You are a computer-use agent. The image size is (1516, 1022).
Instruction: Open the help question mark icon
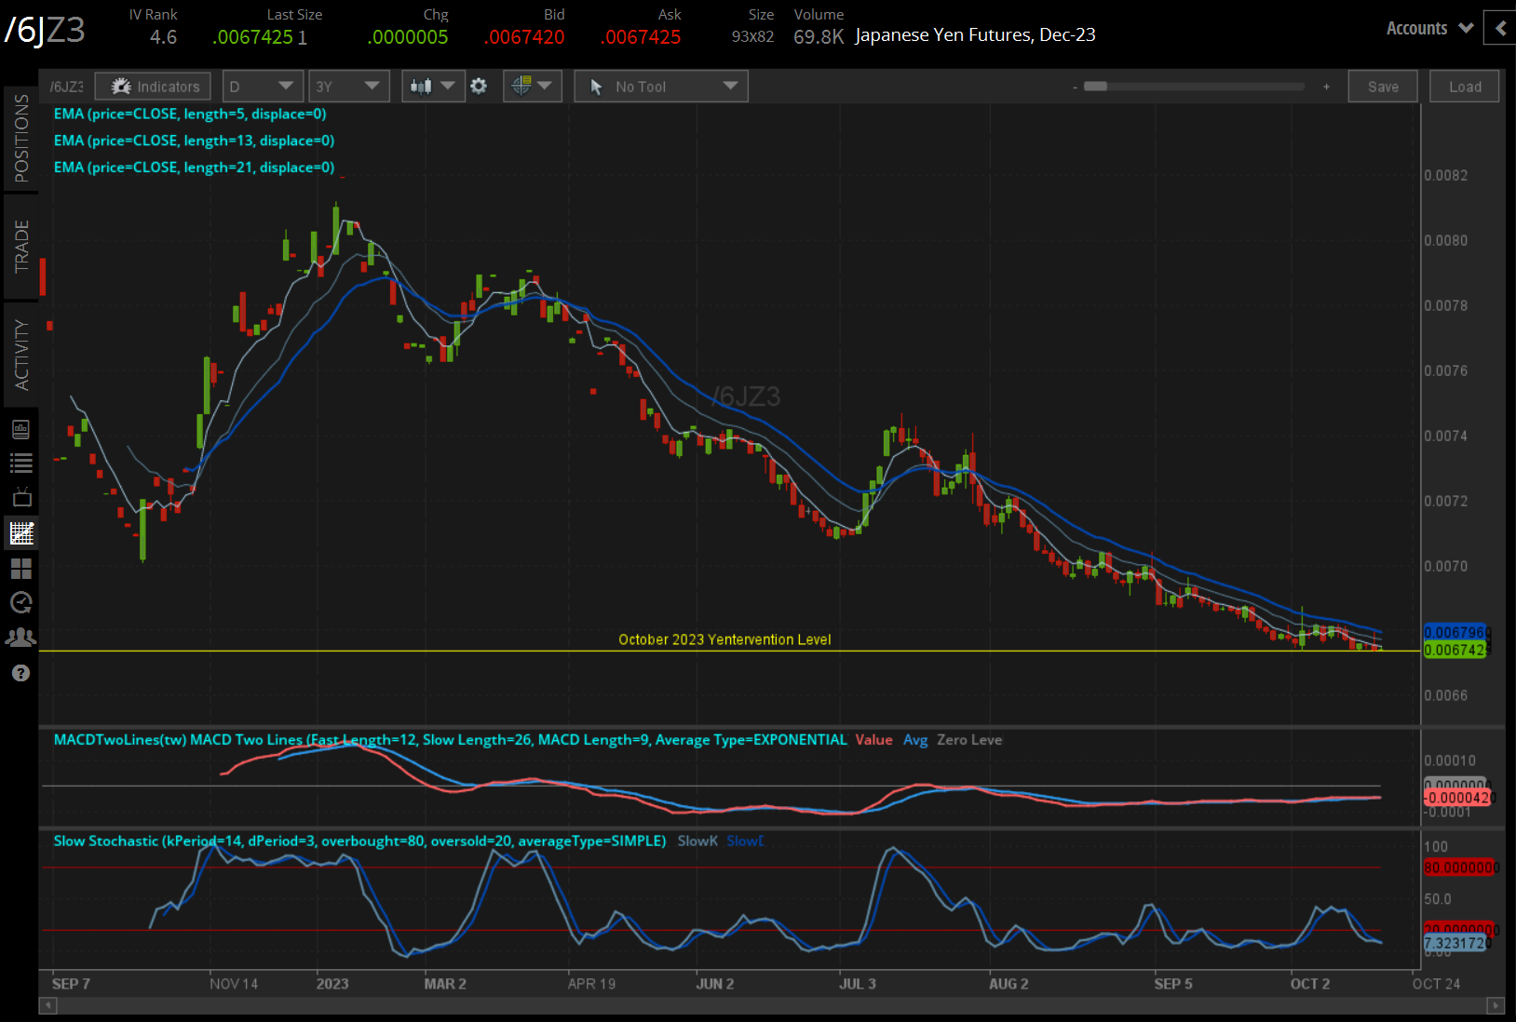(x=20, y=673)
